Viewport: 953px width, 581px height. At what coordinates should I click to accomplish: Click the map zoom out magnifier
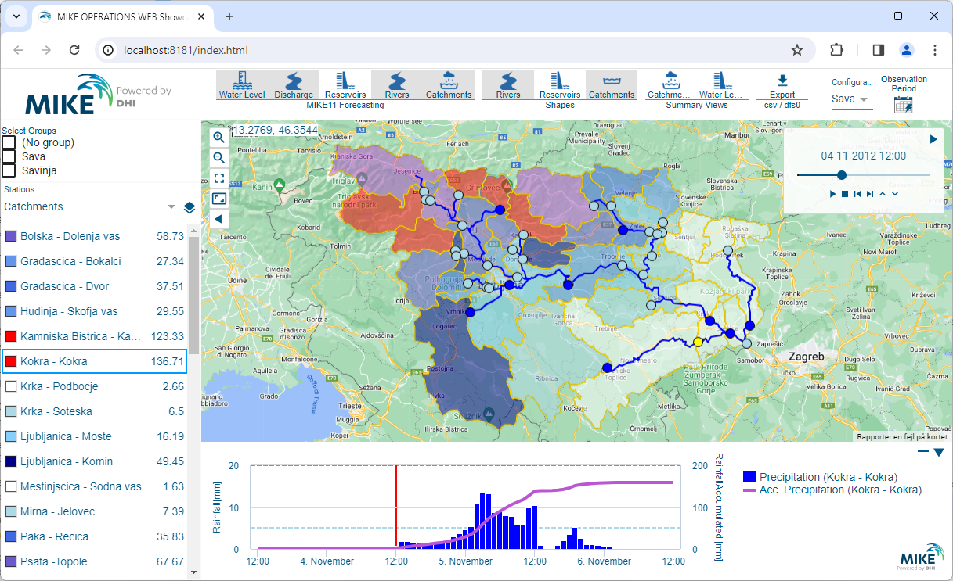(219, 158)
